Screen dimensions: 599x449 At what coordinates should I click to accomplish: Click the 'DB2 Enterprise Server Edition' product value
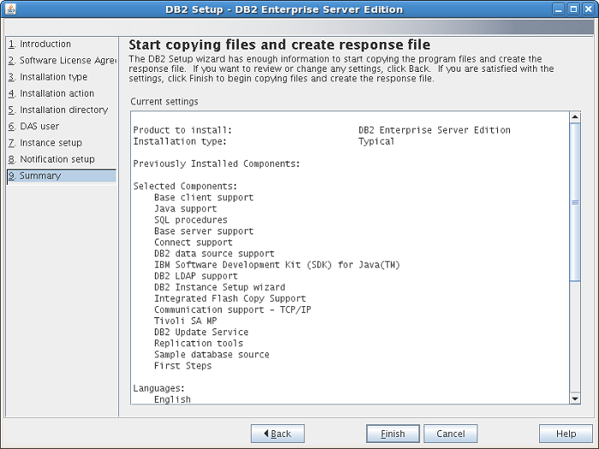[x=435, y=130]
